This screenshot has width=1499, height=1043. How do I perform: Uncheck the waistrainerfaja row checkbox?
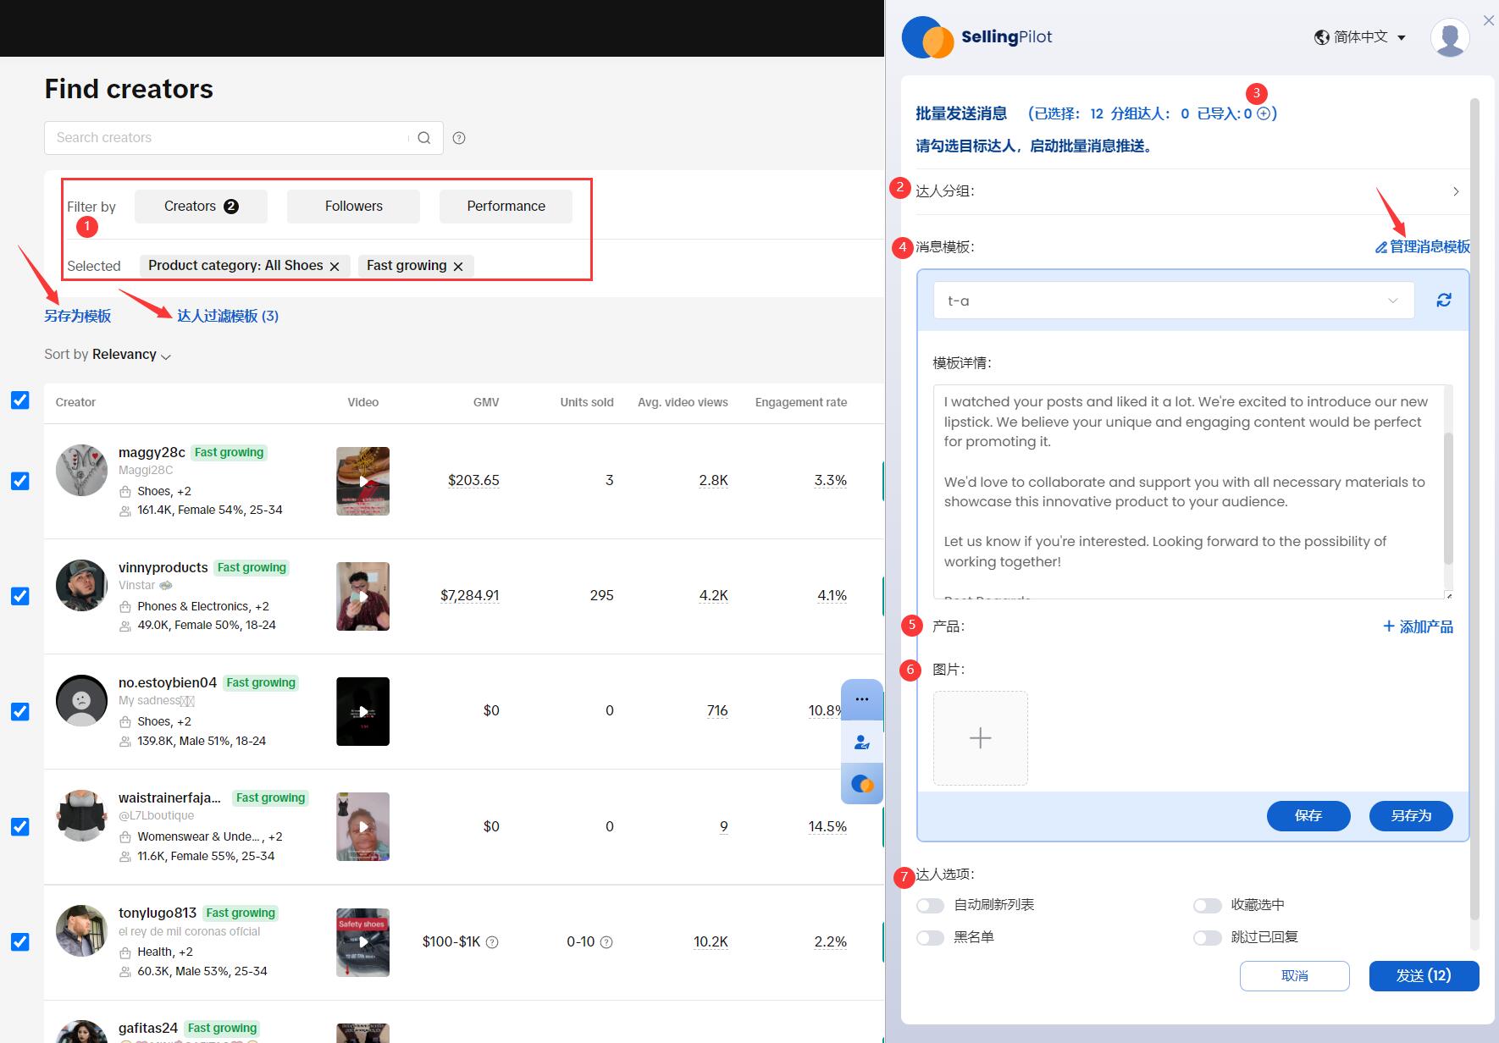pos(20,827)
